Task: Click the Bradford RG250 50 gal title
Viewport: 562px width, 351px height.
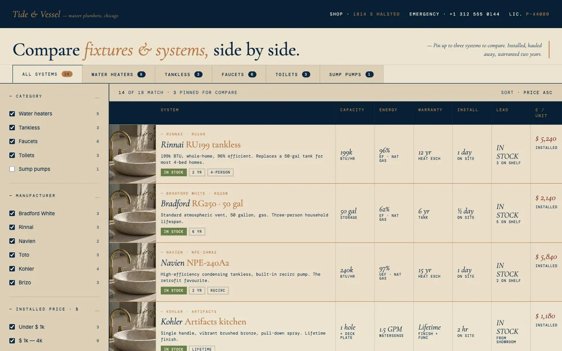Action: point(202,204)
